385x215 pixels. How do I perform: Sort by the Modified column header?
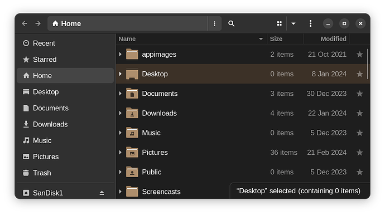pyautogui.click(x=326, y=39)
